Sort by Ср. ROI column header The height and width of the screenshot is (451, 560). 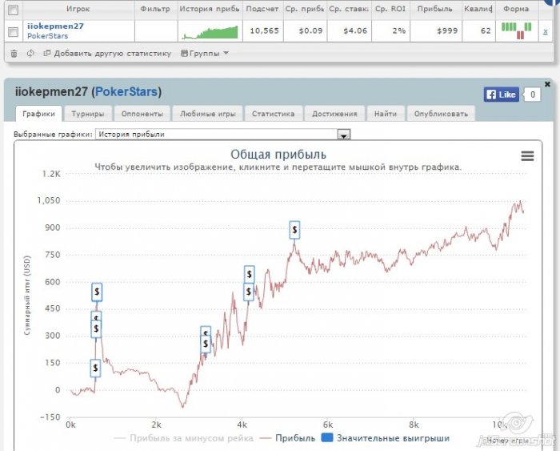pos(390,9)
